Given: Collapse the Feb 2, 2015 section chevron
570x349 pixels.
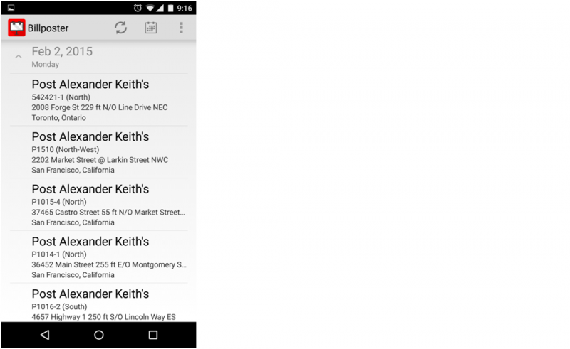Looking at the screenshot, I should pos(19,57).
